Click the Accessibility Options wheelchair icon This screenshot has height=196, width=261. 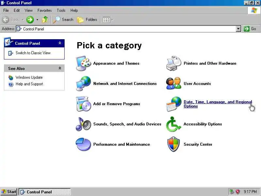[x=174, y=124]
